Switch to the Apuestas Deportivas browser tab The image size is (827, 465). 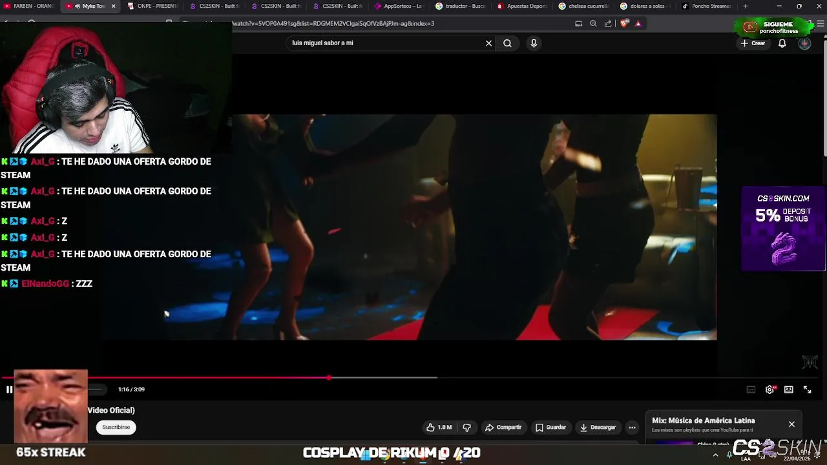(x=522, y=6)
